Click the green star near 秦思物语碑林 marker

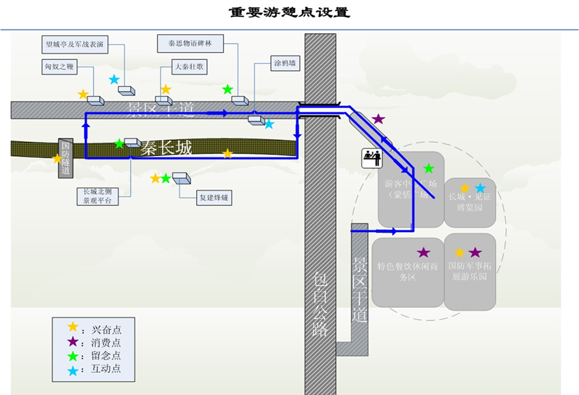point(227,89)
